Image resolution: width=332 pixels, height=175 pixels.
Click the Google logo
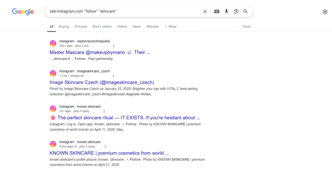click(x=23, y=12)
